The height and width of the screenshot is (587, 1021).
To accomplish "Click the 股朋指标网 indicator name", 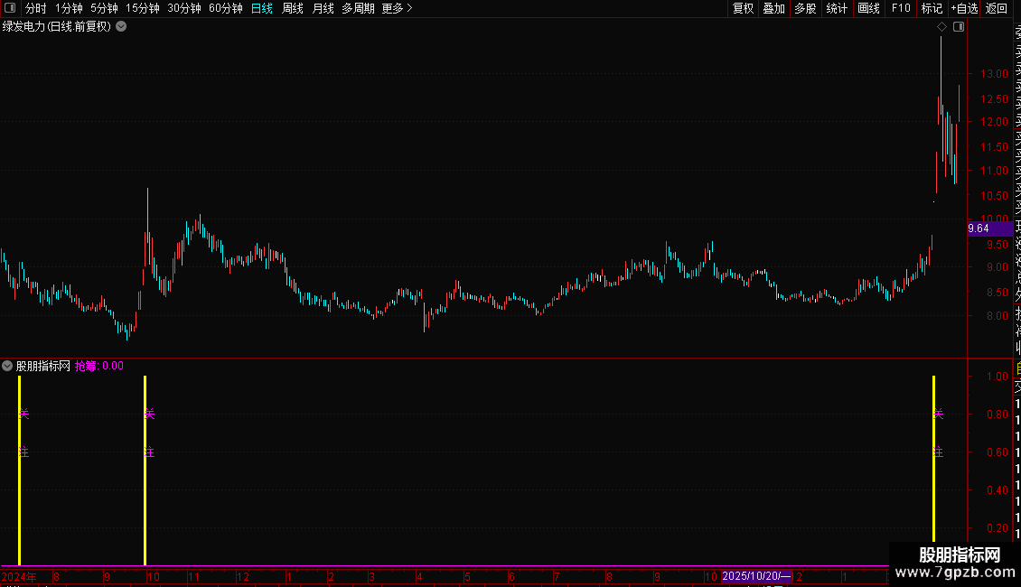I will (43, 366).
